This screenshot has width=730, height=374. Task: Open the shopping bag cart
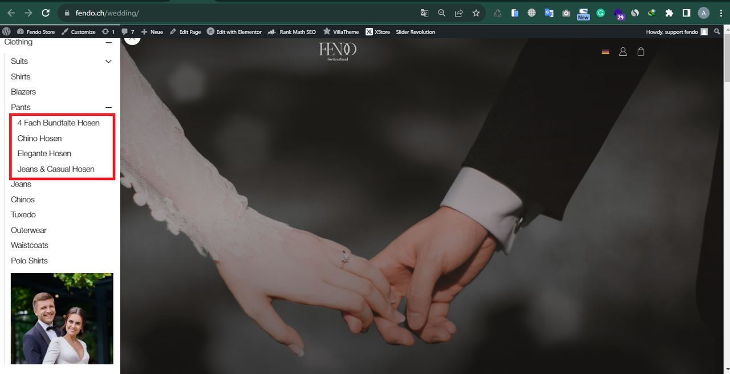(x=640, y=52)
